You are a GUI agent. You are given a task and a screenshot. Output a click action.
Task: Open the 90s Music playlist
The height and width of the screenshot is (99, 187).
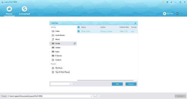[63, 68]
